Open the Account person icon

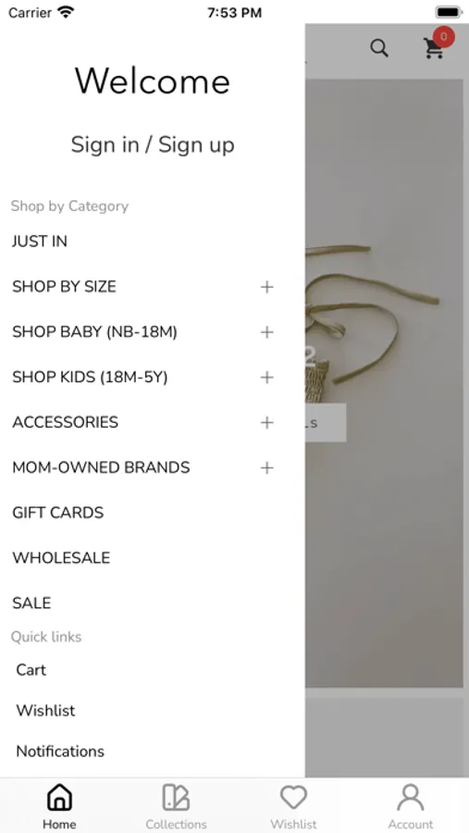pos(411,798)
